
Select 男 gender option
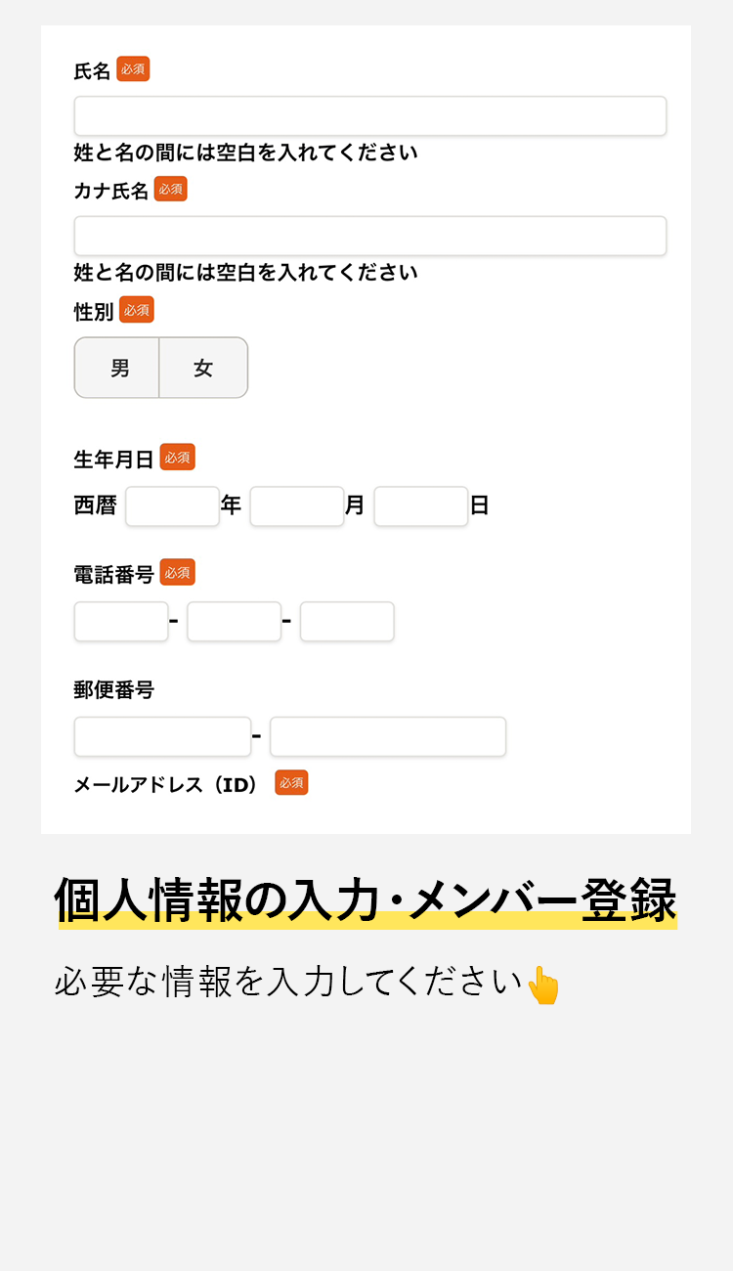[x=118, y=369]
